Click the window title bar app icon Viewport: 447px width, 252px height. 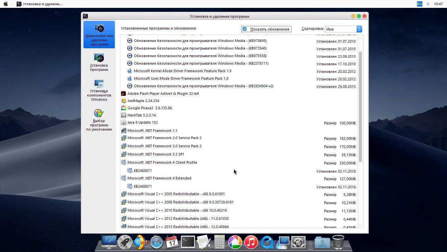click(85, 16)
